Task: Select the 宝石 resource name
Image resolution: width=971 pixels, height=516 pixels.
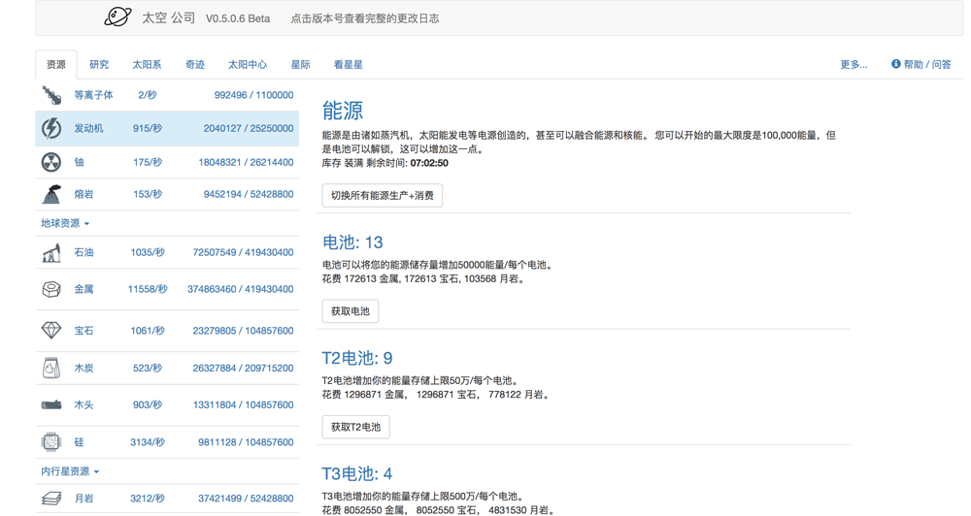Action: [x=84, y=331]
